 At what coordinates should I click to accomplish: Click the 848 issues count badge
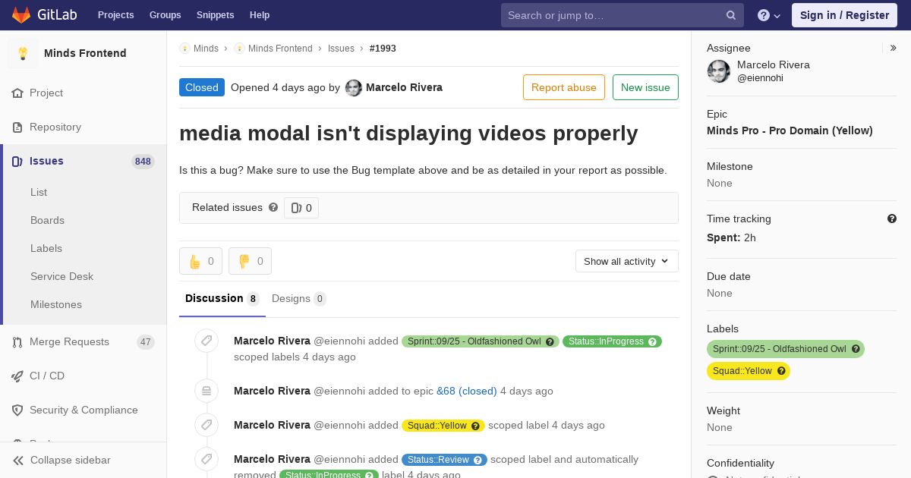pos(143,162)
